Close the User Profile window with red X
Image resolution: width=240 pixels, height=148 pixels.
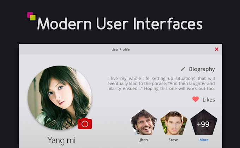tap(217, 49)
